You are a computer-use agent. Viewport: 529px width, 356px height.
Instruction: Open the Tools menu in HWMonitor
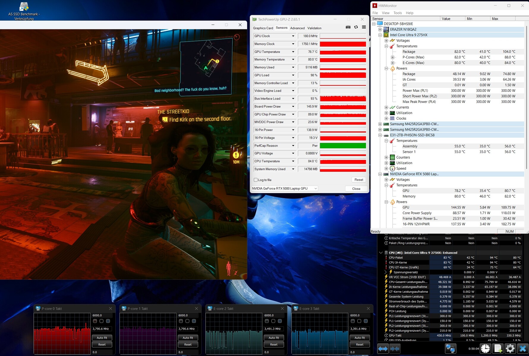point(397,13)
